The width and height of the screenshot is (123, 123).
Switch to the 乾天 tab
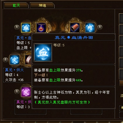coord(16,6)
